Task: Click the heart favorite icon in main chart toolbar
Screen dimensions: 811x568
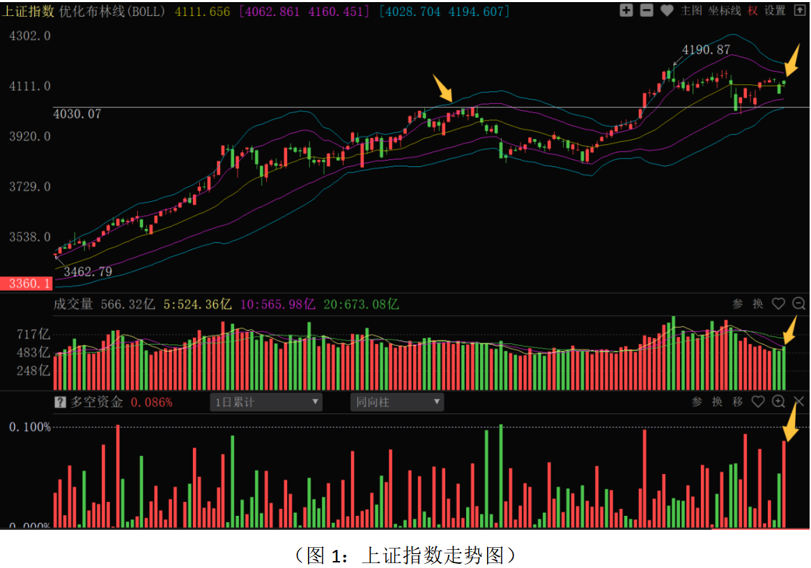Action: [667, 10]
